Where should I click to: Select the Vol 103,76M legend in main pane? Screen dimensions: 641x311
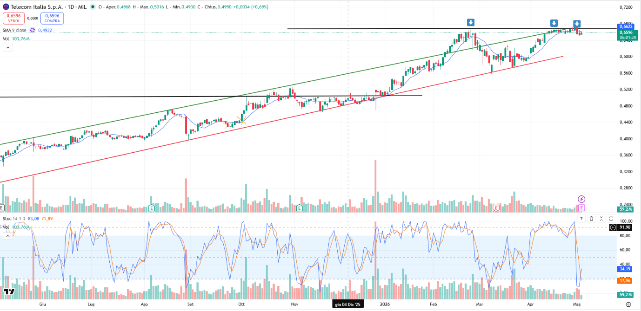16,39
